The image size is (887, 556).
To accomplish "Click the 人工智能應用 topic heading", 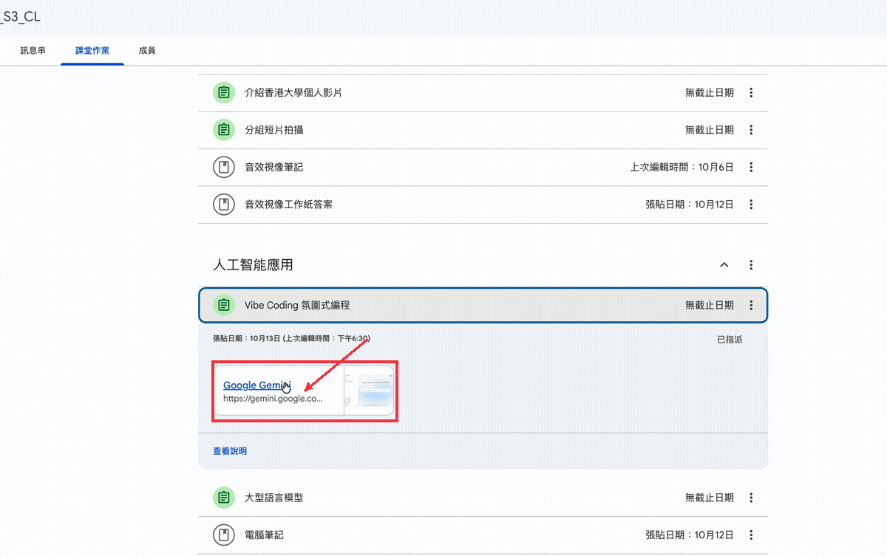I will pos(253,264).
